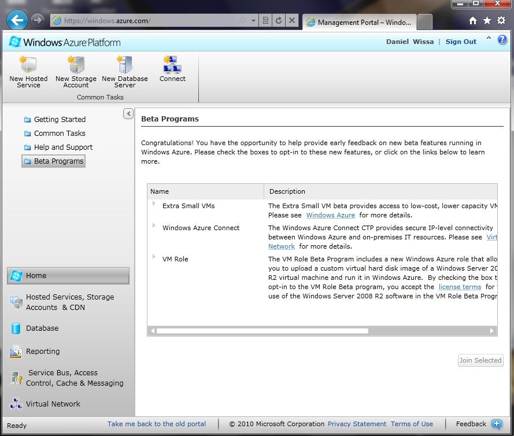Click the New Database Server icon
Viewport: 514px width, 436px height.
point(124,64)
